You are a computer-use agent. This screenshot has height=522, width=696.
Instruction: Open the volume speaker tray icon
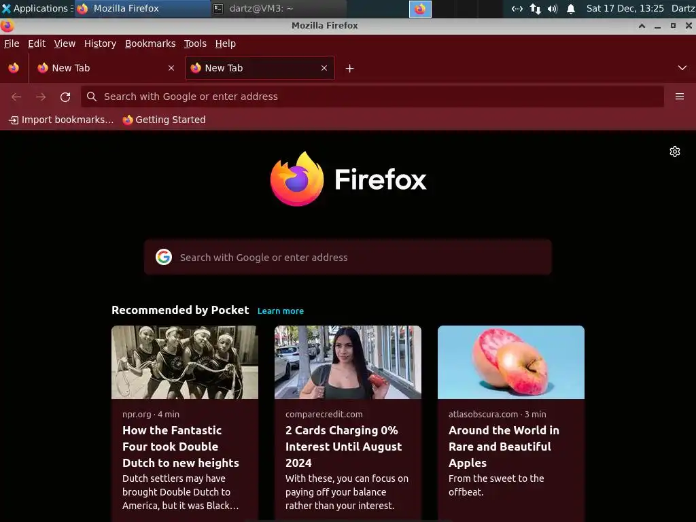pyautogui.click(x=553, y=8)
